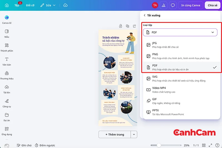Select the PNG file type option
The image size is (222, 148).
click(x=181, y=56)
